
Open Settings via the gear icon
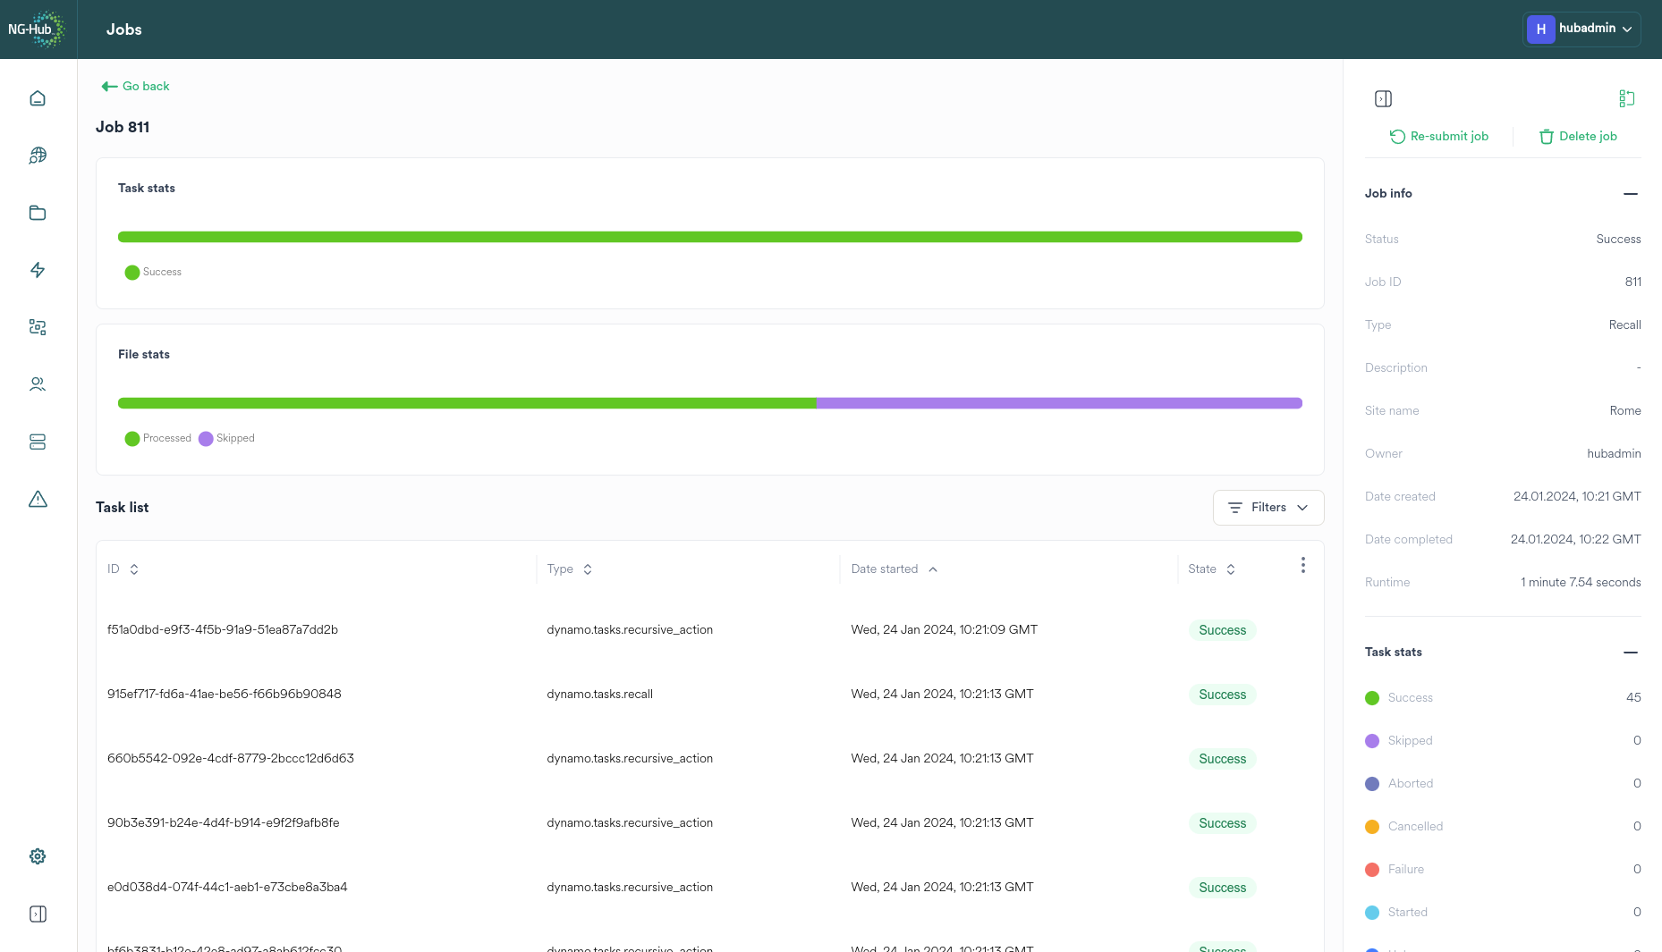tap(38, 855)
